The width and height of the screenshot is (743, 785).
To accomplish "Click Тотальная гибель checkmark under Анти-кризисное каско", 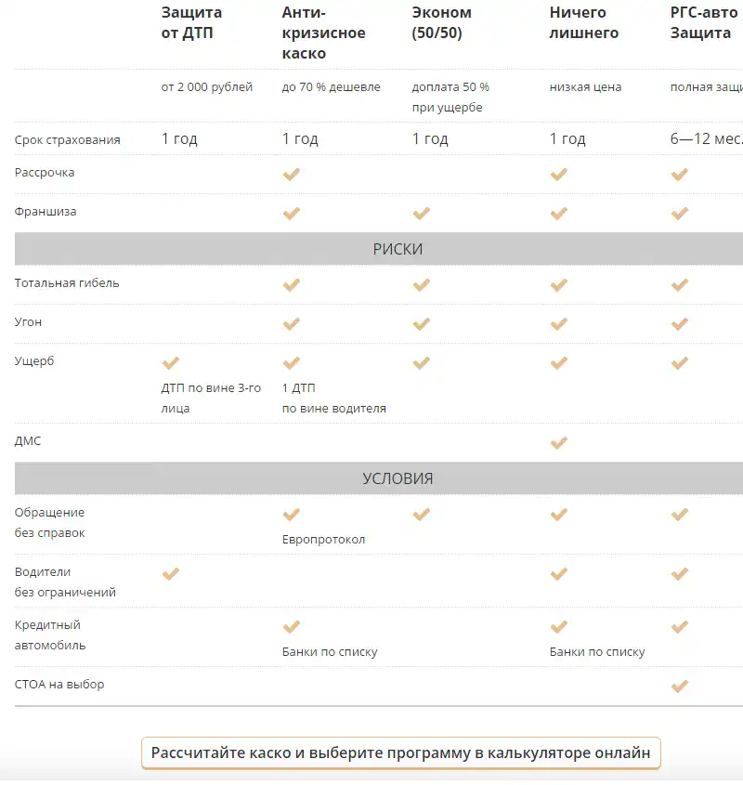I will pyautogui.click(x=291, y=284).
